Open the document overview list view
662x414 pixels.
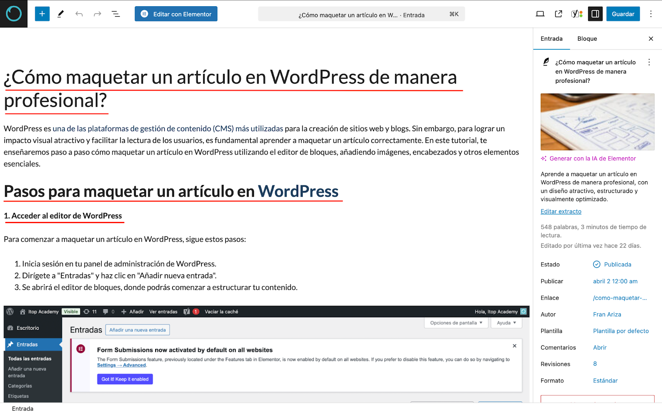(116, 14)
